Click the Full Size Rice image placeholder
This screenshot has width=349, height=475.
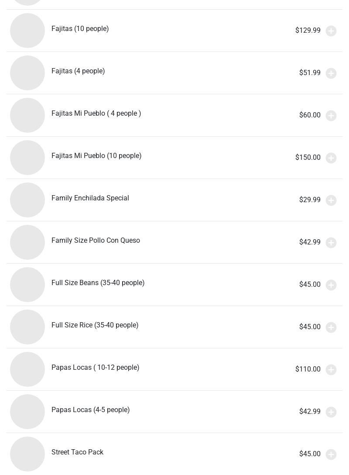coord(27,327)
